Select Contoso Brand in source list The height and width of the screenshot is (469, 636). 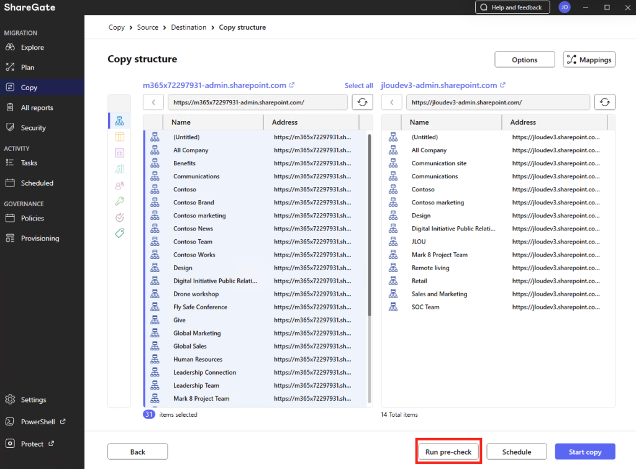[255, 203]
